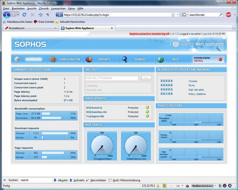The image size is (238, 190).
Task: Open the address bar URL history dropdown
Action: (177, 15)
